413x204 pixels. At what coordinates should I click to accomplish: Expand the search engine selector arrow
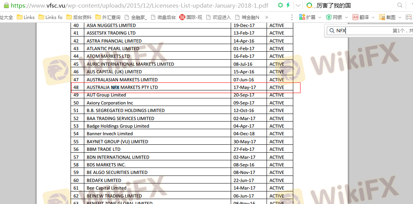click(x=315, y=7)
